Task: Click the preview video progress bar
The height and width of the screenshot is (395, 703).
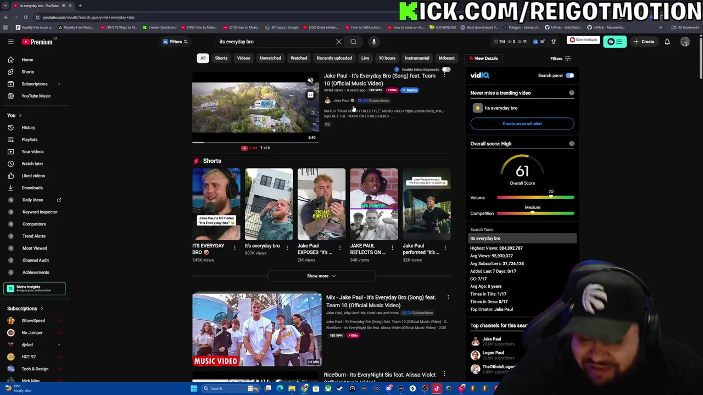Action: [x=255, y=142]
